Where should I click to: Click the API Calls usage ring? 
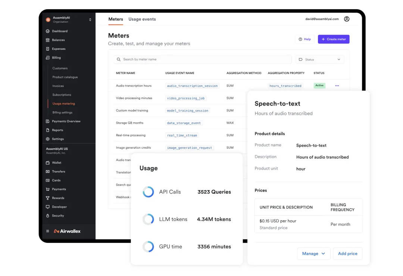pos(148,192)
